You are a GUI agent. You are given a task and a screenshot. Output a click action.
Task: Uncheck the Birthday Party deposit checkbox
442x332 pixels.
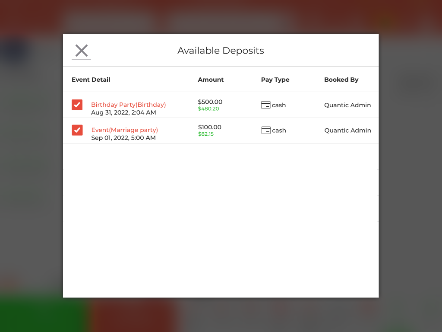77,105
